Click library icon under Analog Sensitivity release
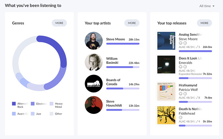Screen dimensions: 223x139 click(x=185, y=43)
